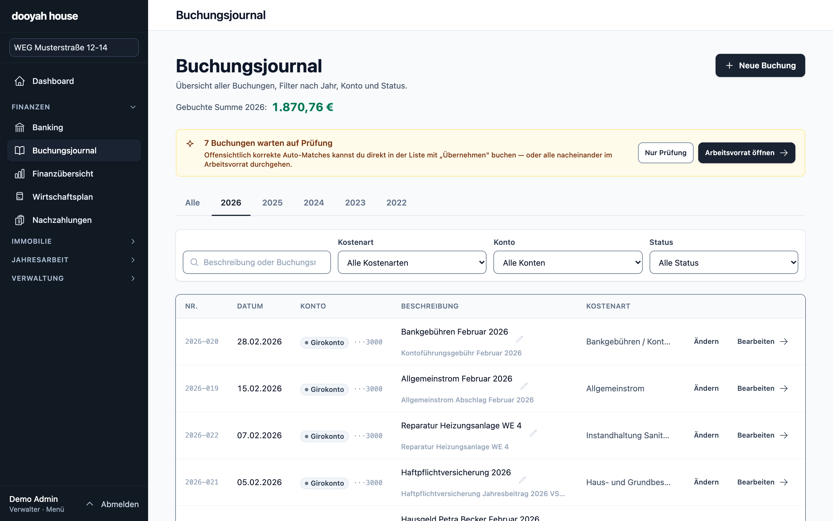This screenshot has width=833, height=521.
Task: Click the Buchungsjournal open book icon
Action: point(20,151)
